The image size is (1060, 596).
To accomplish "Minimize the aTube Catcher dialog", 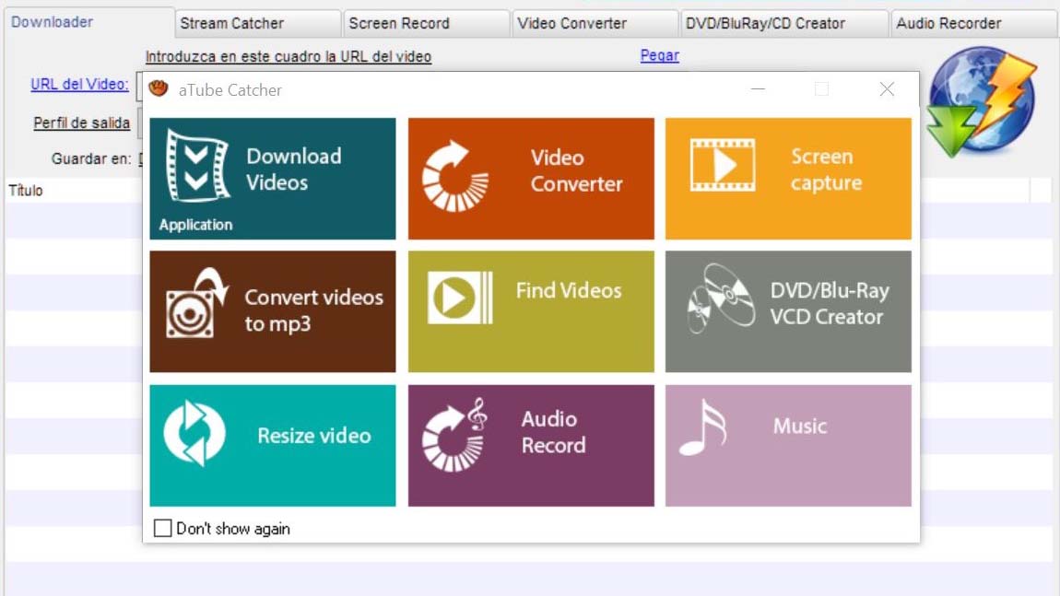I will pos(758,89).
